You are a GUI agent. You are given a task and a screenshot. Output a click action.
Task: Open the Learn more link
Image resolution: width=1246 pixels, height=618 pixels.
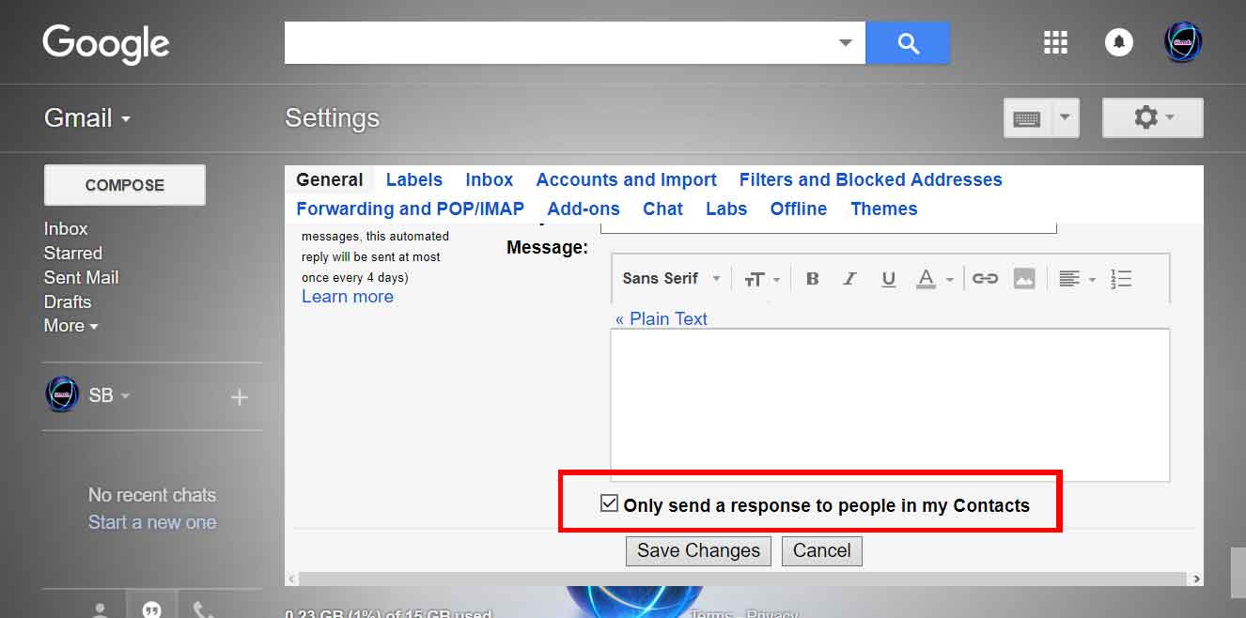(348, 296)
